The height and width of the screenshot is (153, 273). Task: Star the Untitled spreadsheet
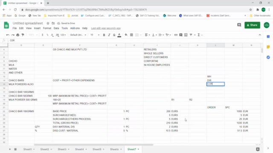point(48,23)
